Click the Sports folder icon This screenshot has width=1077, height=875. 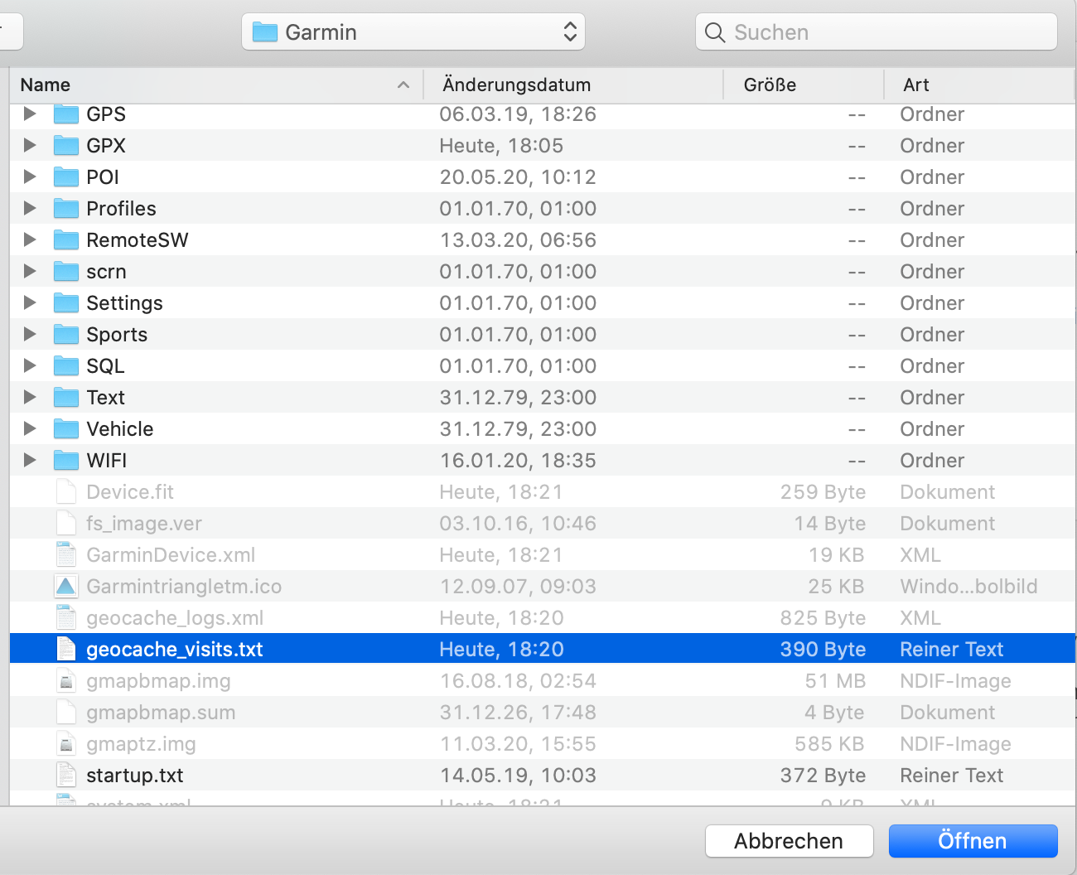[x=66, y=334]
